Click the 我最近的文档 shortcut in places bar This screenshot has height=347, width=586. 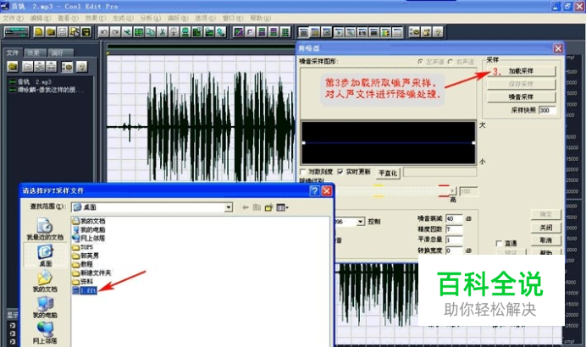pyautogui.click(x=45, y=229)
